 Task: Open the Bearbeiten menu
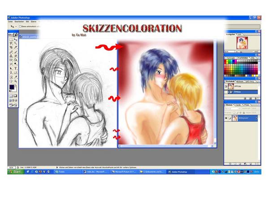point(19,22)
